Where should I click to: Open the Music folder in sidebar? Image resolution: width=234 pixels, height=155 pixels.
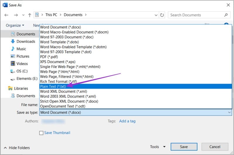(x=21, y=49)
